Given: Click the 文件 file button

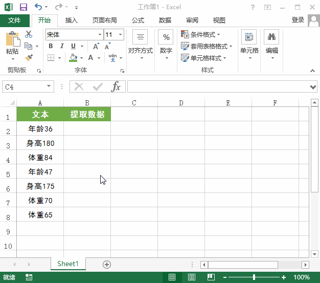Looking at the screenshot, I should tap(15, 20).
